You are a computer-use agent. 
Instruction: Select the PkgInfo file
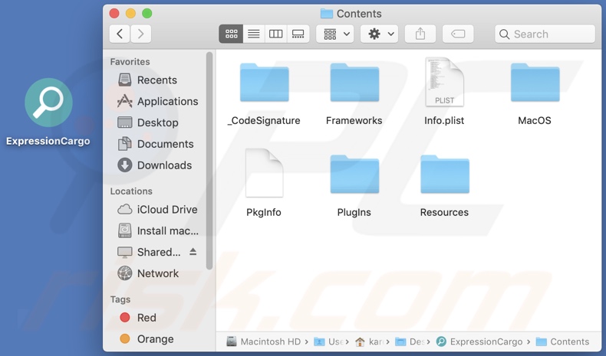pyautogui.click(x=264, y=183)
